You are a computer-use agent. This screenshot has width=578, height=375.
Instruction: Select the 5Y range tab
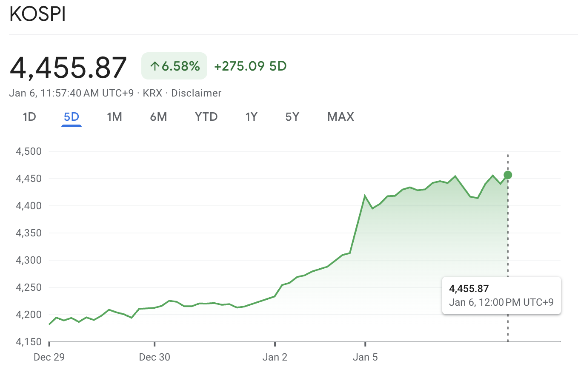coord(292,116)
